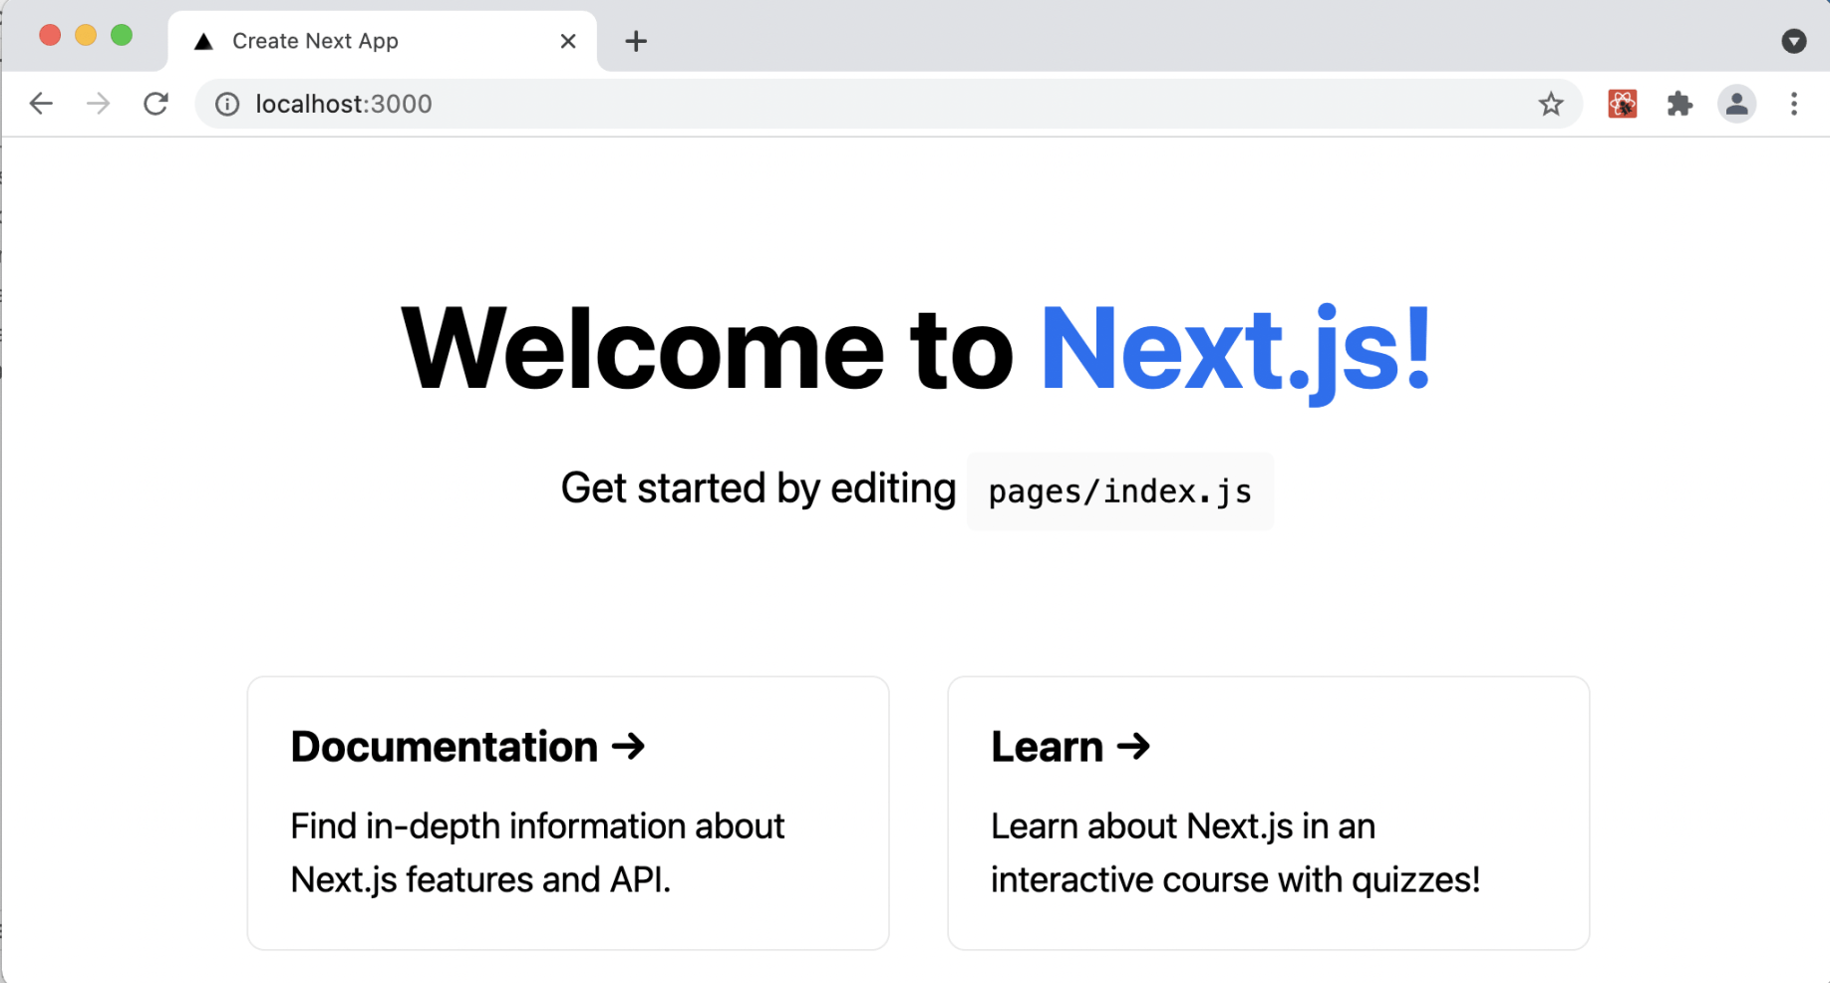
Task: Click the green macOS fullscreen button
Action: pos(122,36)
